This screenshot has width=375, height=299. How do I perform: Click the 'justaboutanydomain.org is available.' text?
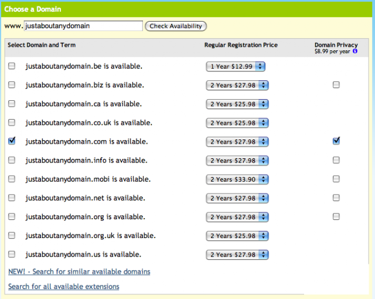coord(86,217)
